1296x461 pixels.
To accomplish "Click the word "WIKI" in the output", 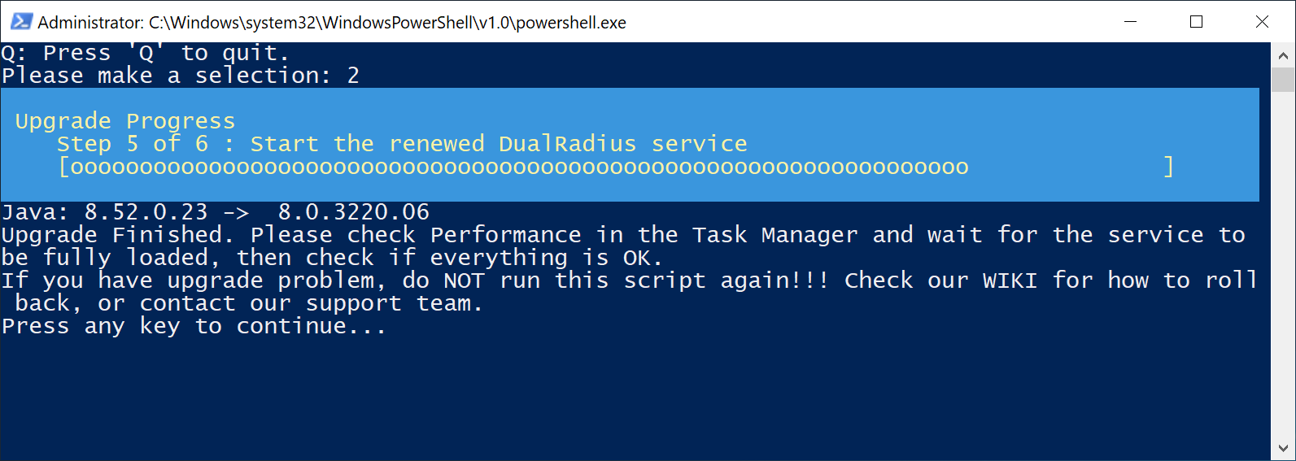I will (1009, 281).
